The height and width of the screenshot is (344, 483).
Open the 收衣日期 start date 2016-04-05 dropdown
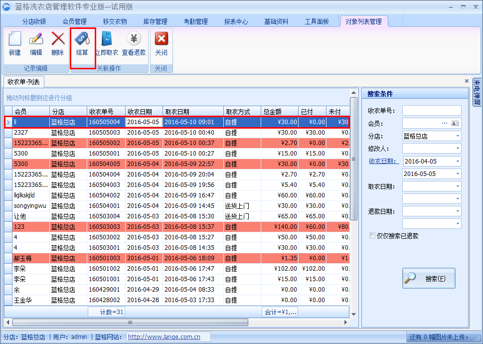point(458,161)
